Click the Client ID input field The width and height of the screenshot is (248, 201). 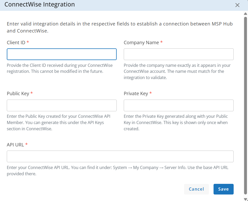point(62,54)
